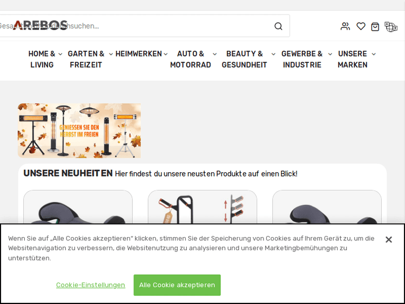Open the shopping bag cart icon

[375, 26]
